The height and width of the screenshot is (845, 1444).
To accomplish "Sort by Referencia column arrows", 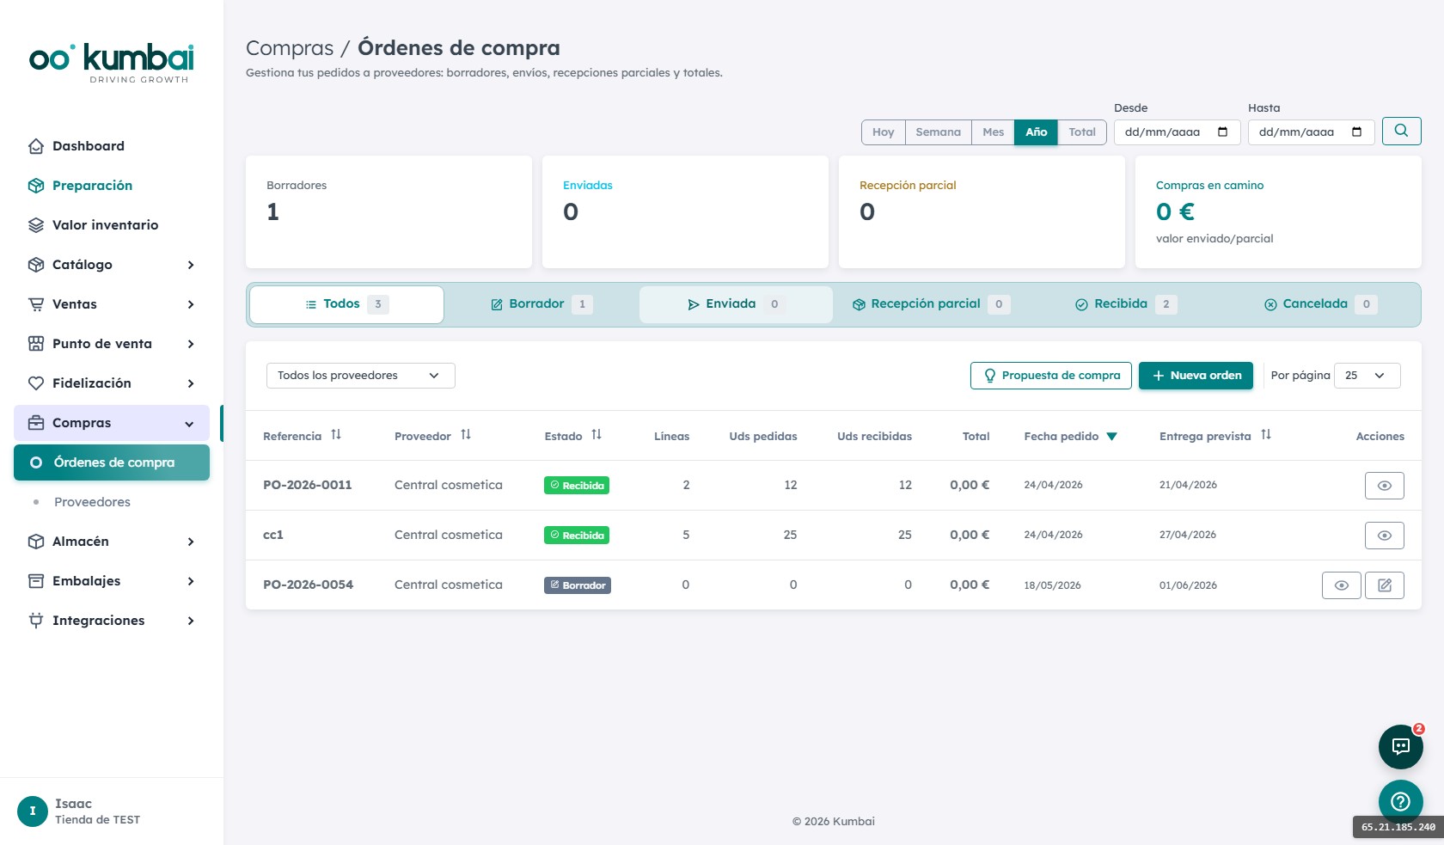I will click(x=336, y=435).
